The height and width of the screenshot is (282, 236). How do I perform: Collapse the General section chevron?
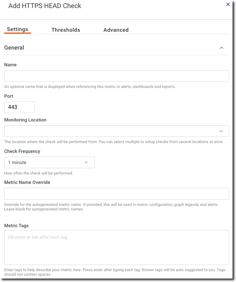pos(221,48)
